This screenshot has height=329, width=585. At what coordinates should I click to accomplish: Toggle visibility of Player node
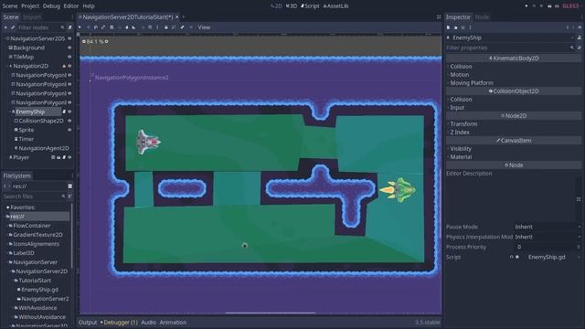pos(69,157)
